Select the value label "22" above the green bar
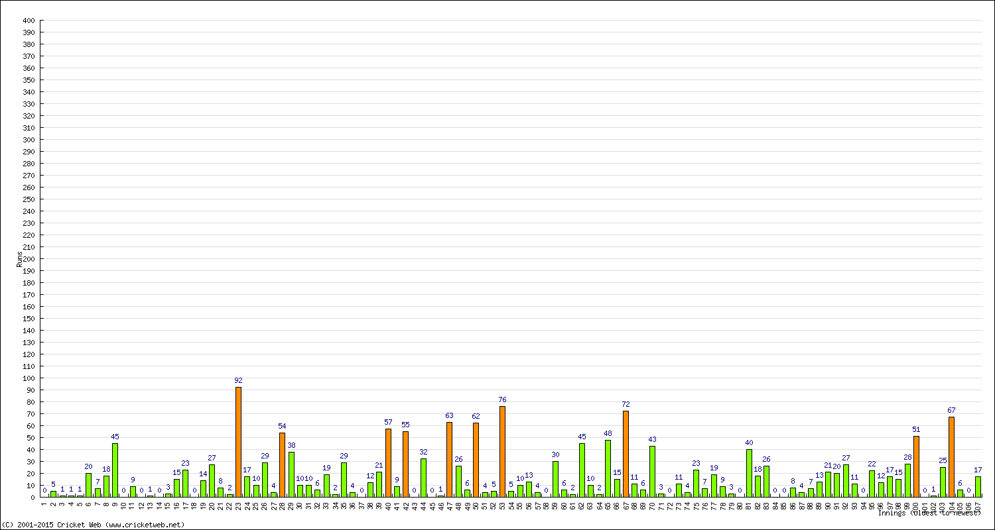Screen dimensions: 995x530 (x=872, y=464)
